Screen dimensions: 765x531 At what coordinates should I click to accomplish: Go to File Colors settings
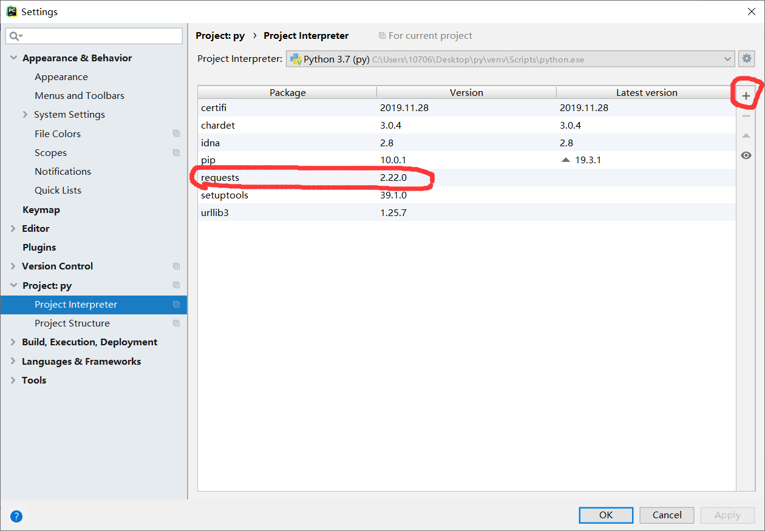58,134
